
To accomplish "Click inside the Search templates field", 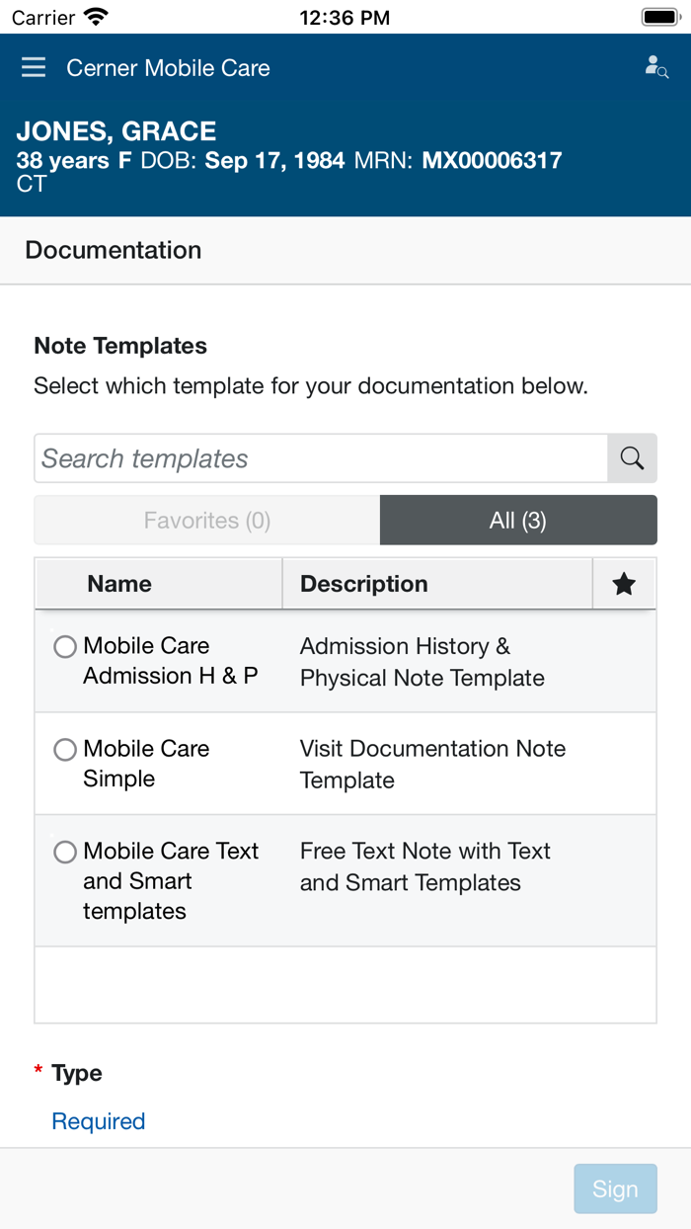I will (x=316, y=457).
